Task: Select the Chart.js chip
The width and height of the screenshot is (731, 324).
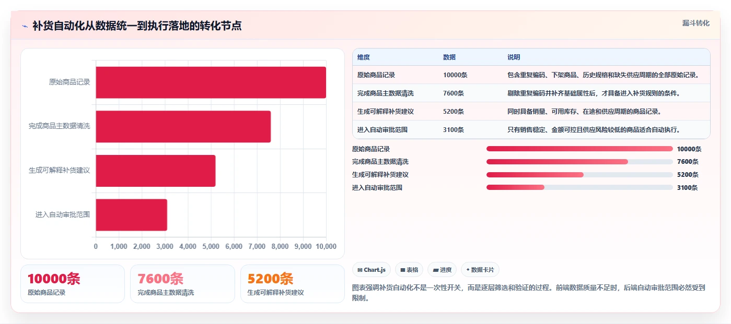Action: [372, 270]
